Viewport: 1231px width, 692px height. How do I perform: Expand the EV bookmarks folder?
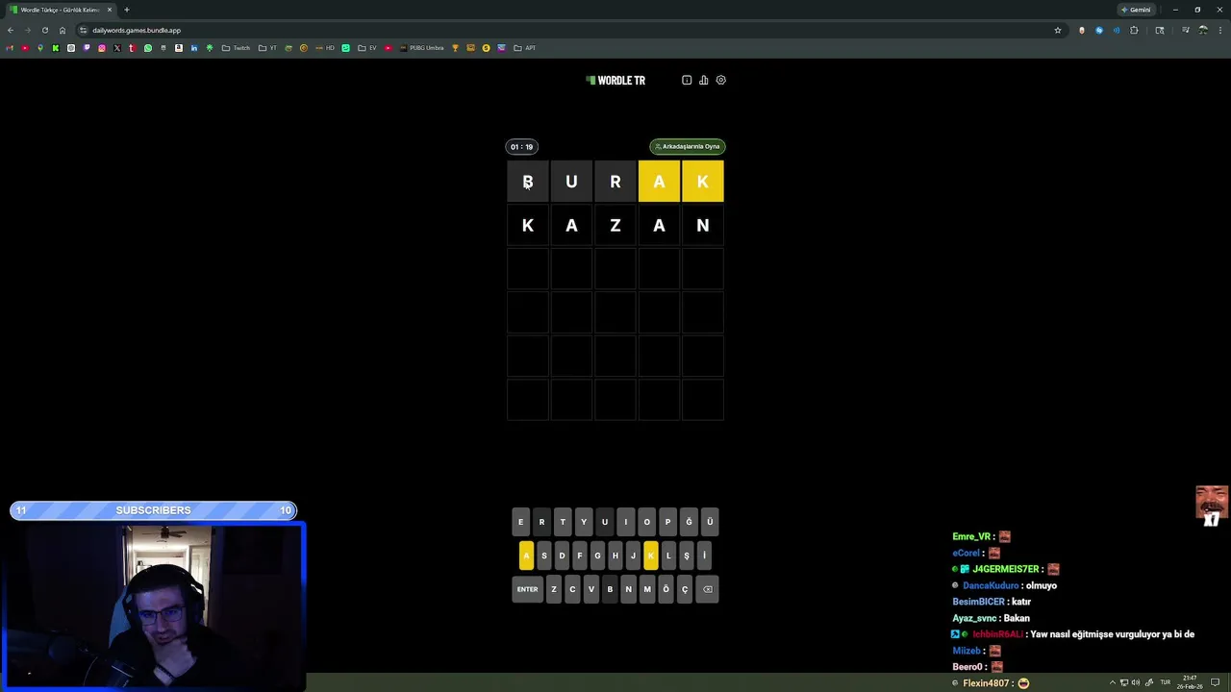(x=367, y=48)
